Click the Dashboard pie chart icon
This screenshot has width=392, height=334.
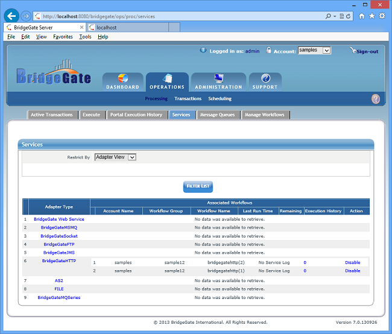click(x=122, y=79)
